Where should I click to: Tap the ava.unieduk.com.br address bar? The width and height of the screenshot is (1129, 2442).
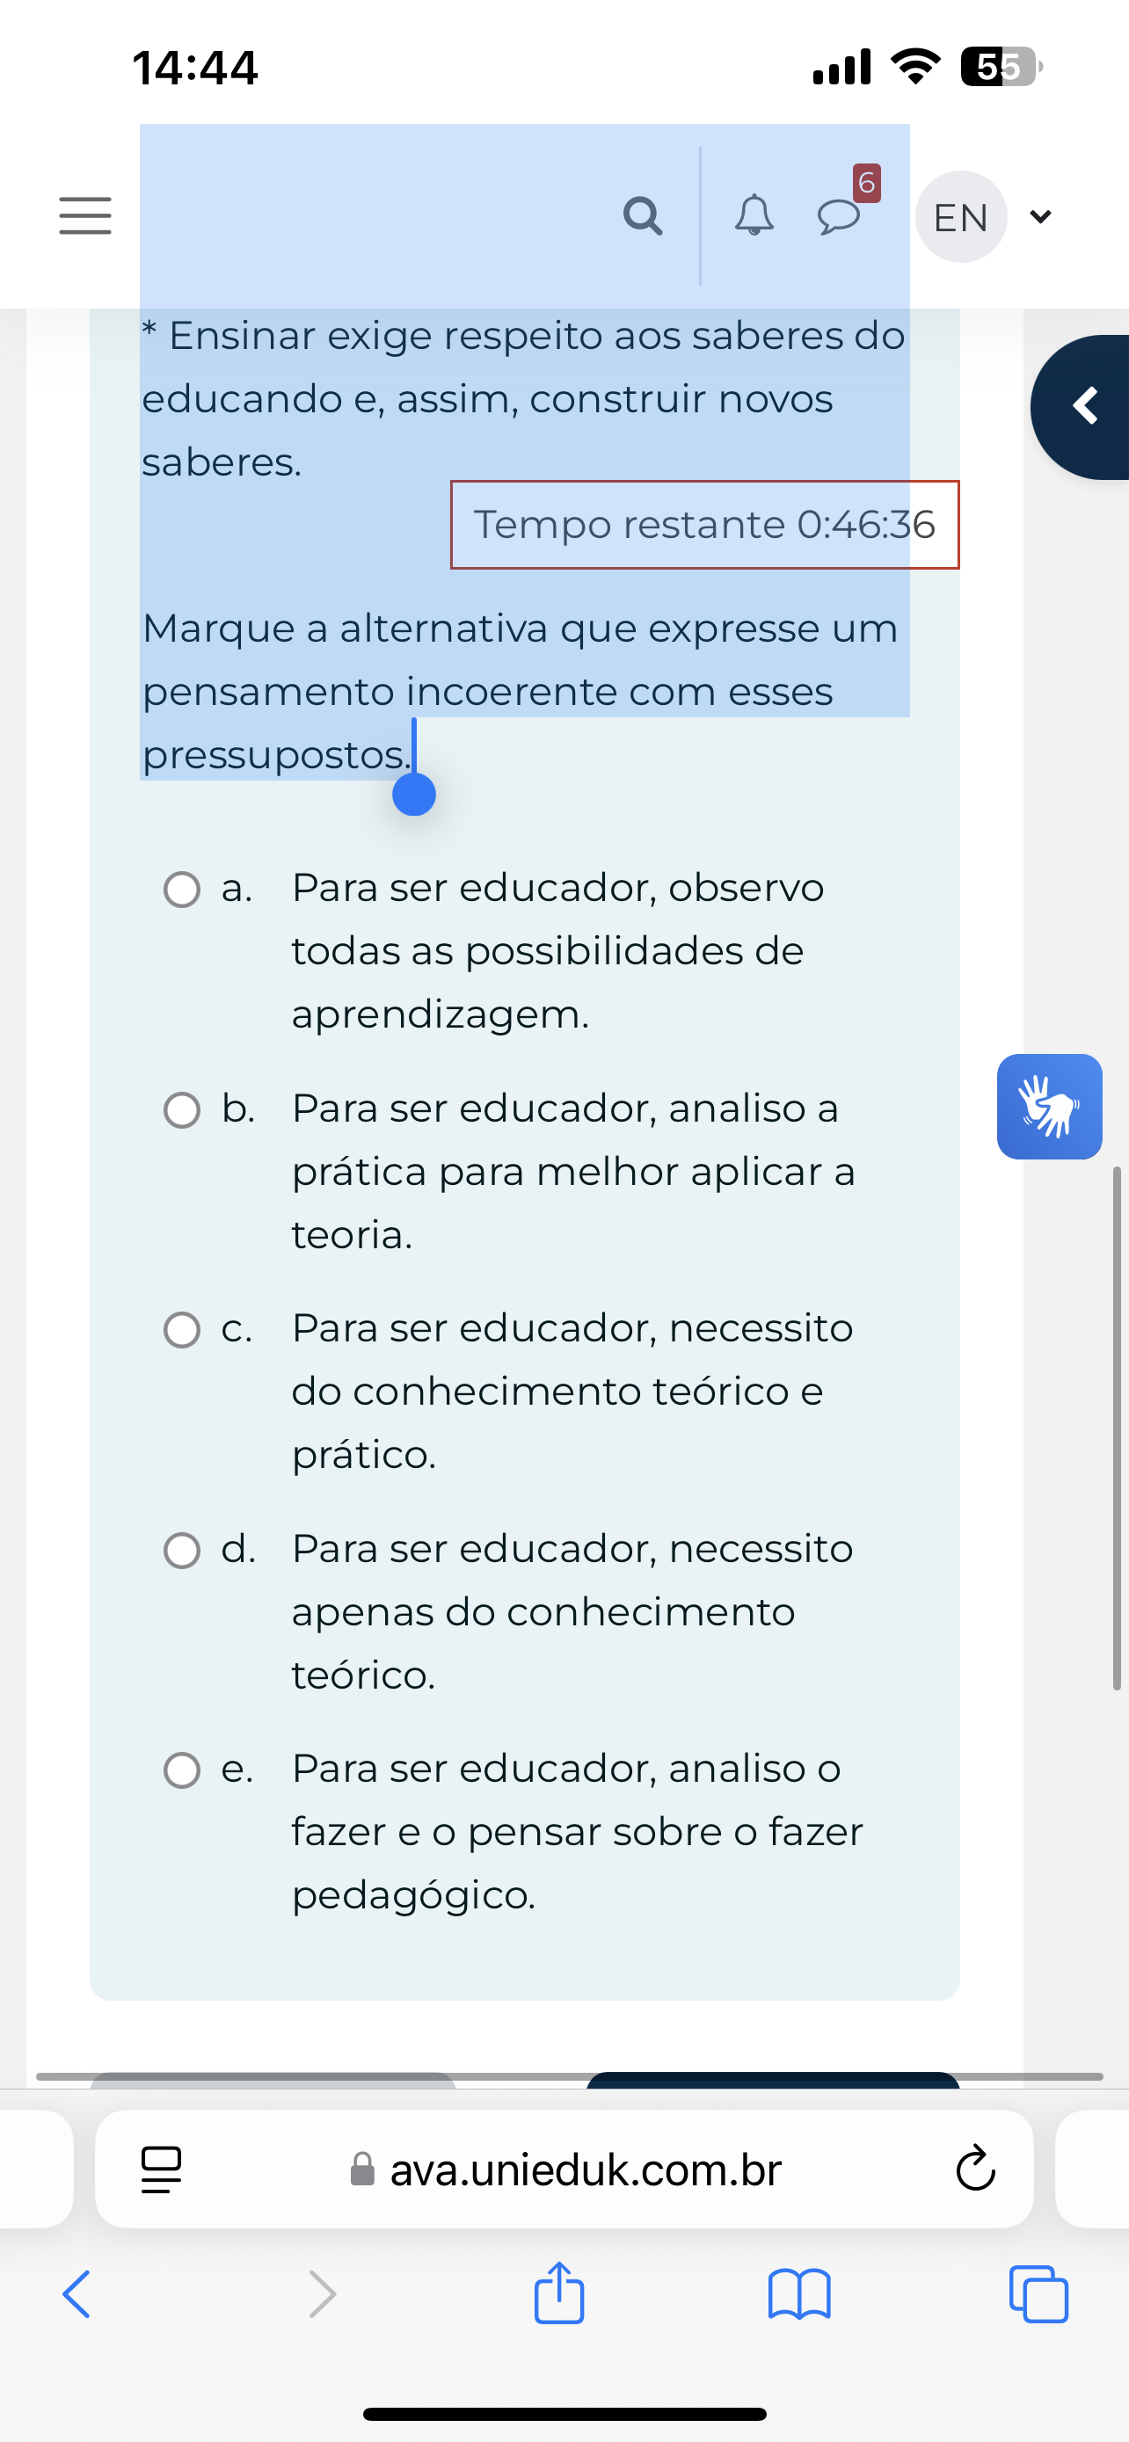point(585,2169)
